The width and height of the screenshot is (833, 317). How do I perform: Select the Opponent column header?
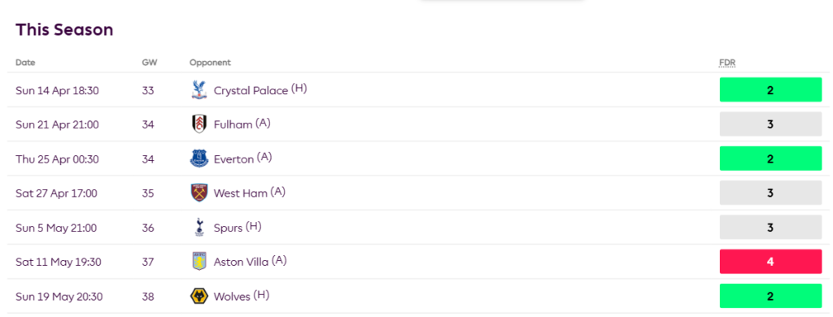point(210,63)
